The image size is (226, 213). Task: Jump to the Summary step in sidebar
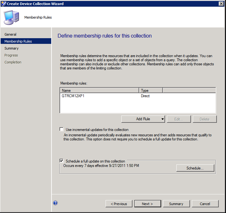(x=11, y=48)
